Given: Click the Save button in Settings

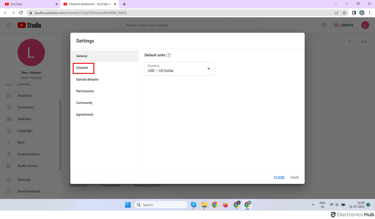Looking at the screenshot, I should [x=294, y=178].
